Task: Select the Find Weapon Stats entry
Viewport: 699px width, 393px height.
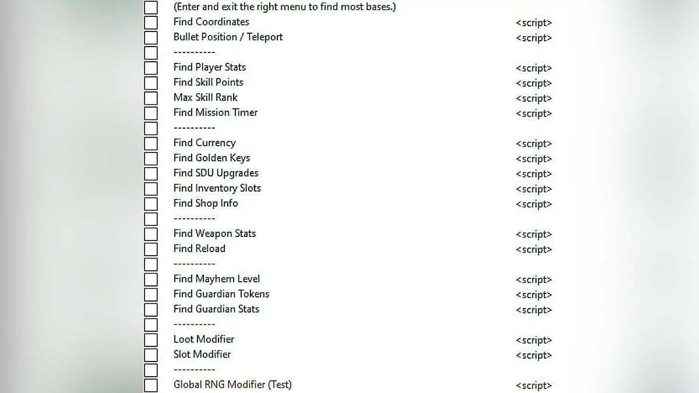Action: coord(214,233)
